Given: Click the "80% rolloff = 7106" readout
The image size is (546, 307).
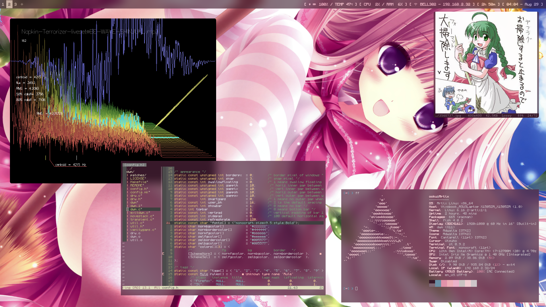Looking at the screenshot, I should point(31,100).
